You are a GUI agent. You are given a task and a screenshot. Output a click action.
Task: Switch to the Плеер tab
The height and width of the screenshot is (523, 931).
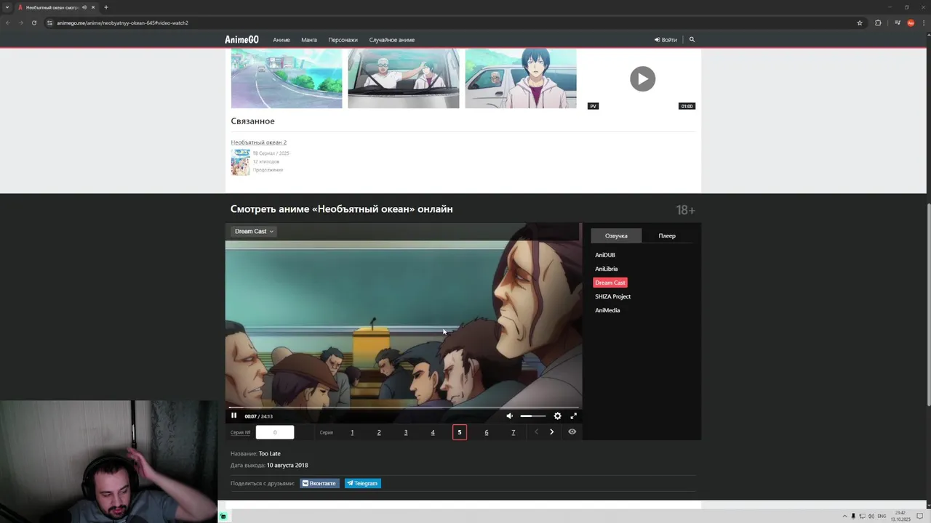667,235
